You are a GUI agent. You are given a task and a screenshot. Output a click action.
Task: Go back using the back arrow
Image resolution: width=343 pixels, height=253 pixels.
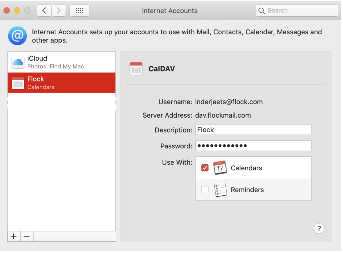coord(44,10)
